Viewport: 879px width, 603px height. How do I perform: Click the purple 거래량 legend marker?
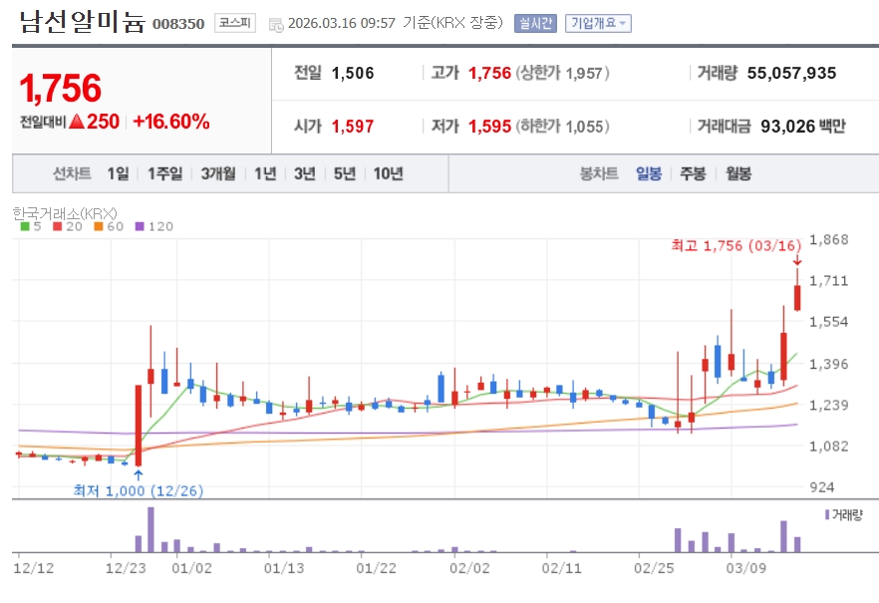(827, 514)
